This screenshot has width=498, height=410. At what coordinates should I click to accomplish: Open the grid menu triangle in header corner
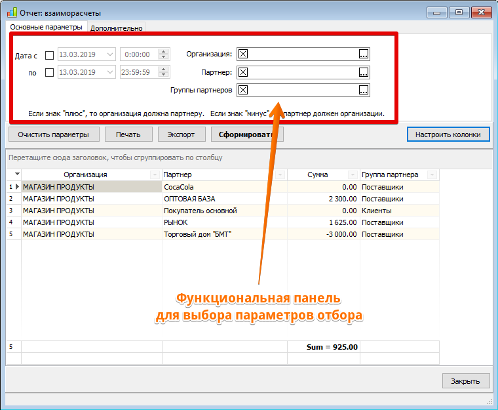pos(17,174)
